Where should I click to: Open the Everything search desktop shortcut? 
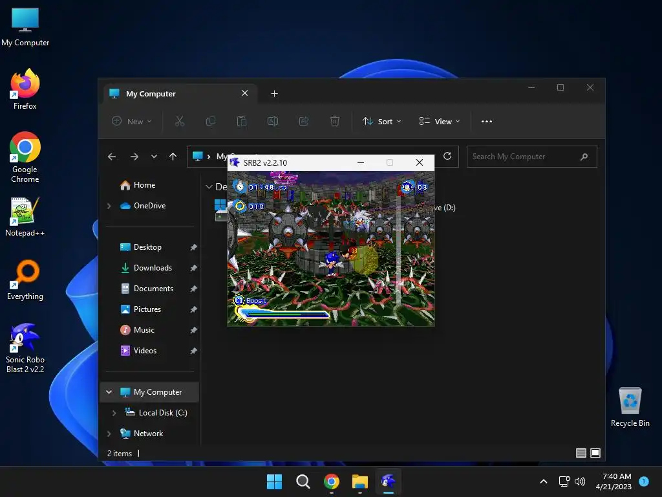pos(25,280)
